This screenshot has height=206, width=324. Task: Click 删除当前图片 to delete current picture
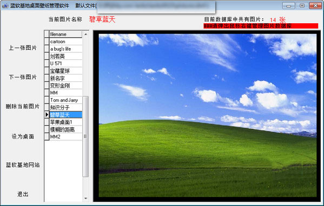point(23,106)
